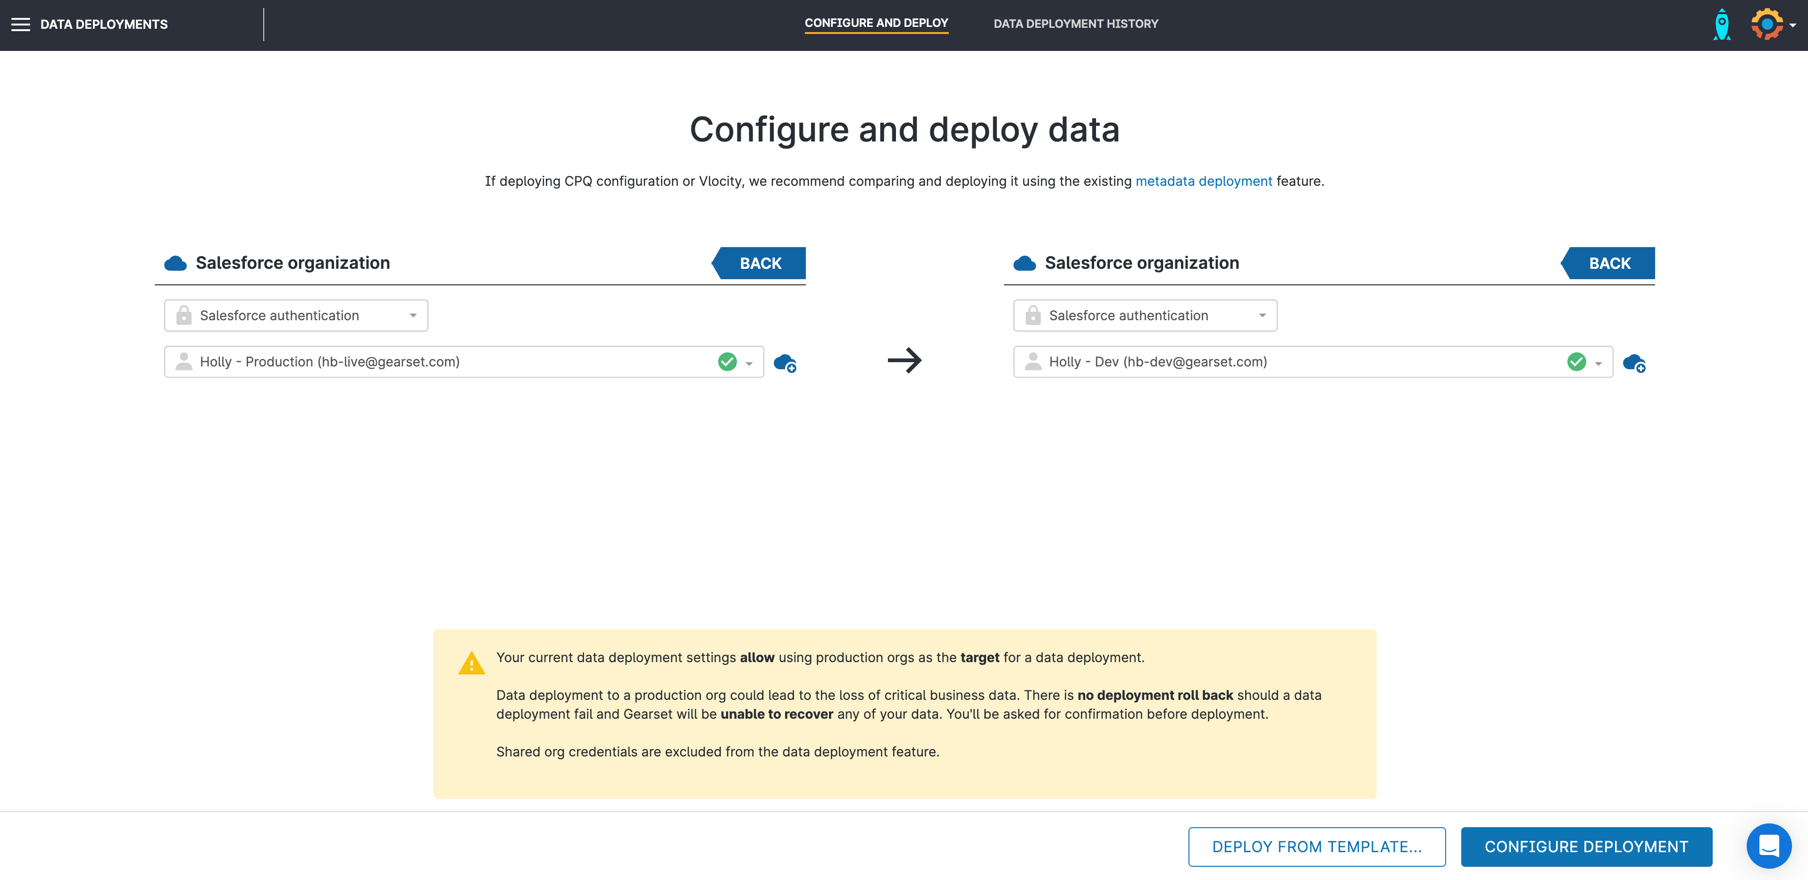This screenshot has width=1808, height=880.
Task: Open the hamburger navigation menu
Action: click(20, 25)
